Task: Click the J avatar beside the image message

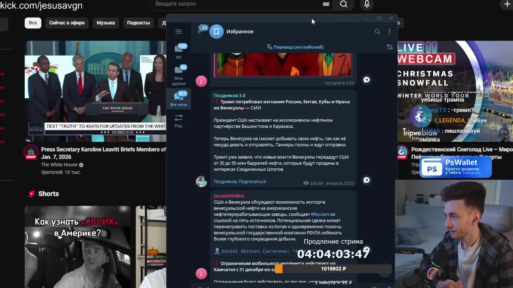Action: pyautogui.click(x=201, y=81)
